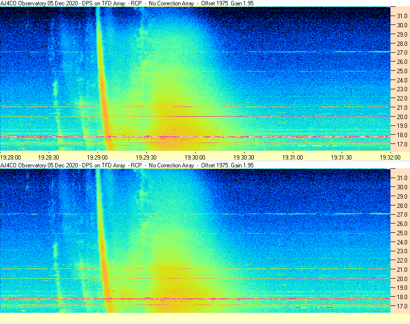This screenshot has height=324, width=410.
Task: Click 17.0 MHz label on lower spectrogram
Action: (402, 306)
